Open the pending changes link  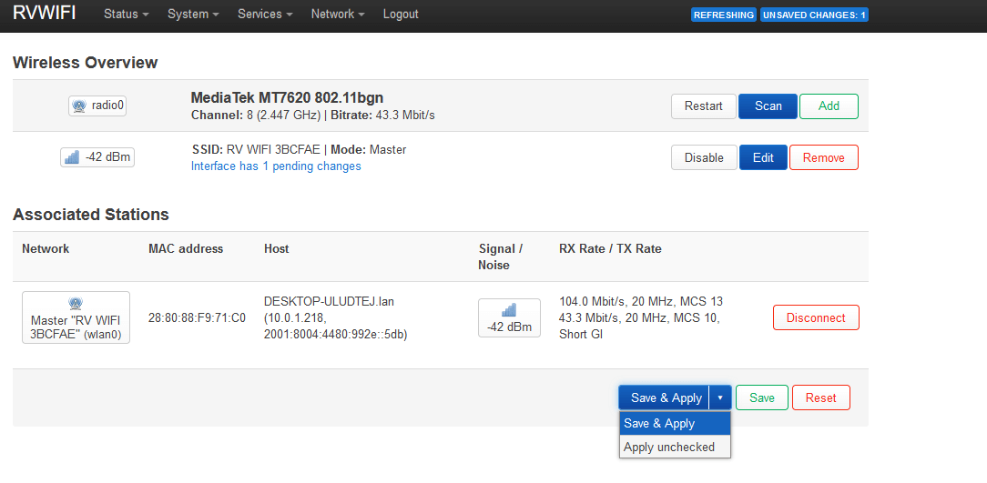pos(276,166)
